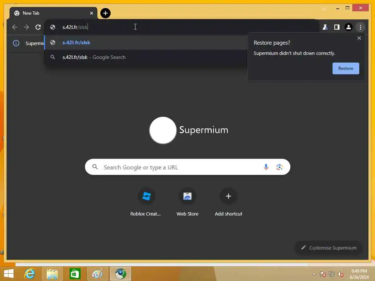The width and height of the screenshot is (375, 281).
Task: Click the magnifier icon in the search box
Action: [95, 167]
